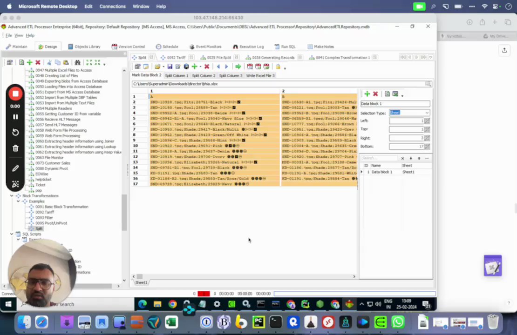The image size is (517, 335).
Task: Switch to the Maintain tab
Action: pos(16,47)
